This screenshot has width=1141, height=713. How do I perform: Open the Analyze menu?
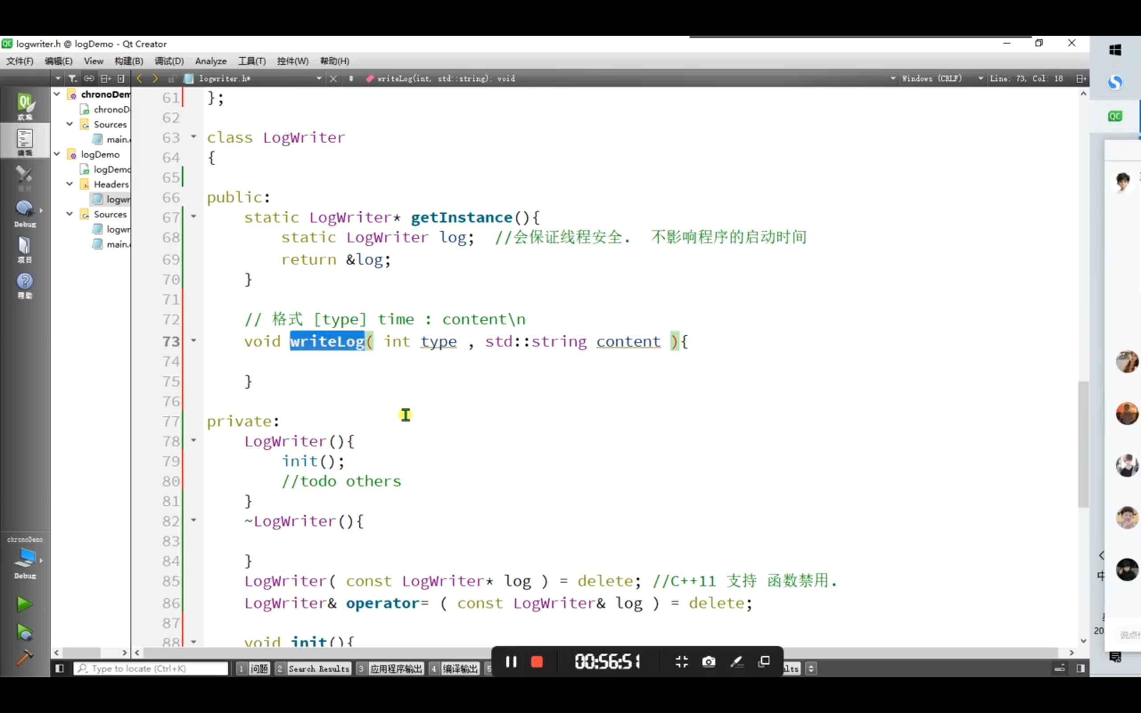point(210,61)
